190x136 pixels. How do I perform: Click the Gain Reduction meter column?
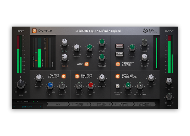[x=47, y=53]
